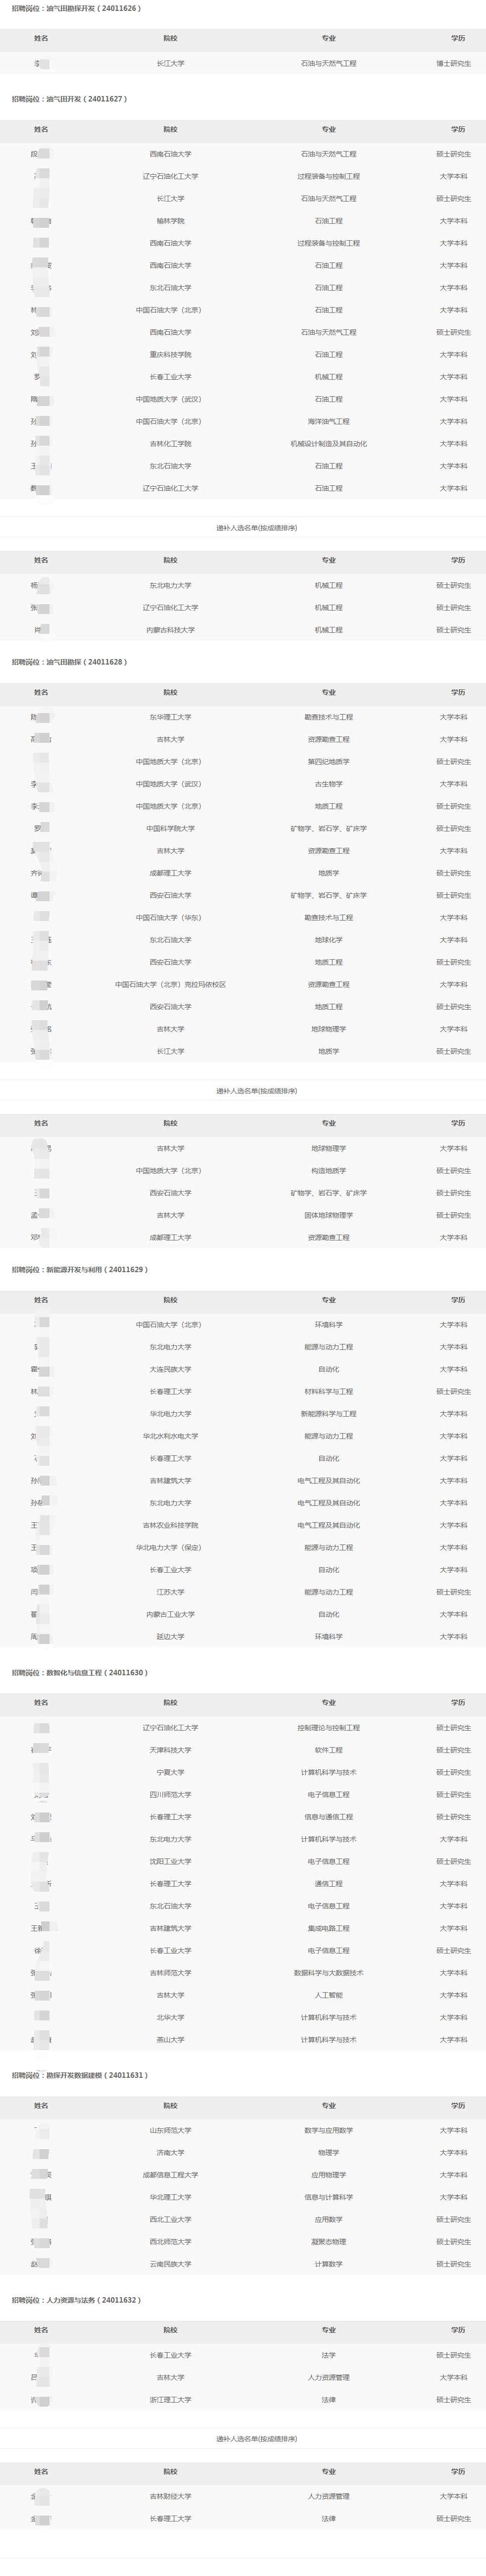Select 中国石油大学（北京）克拉玛依校区 entry

[x=170, y=985]
